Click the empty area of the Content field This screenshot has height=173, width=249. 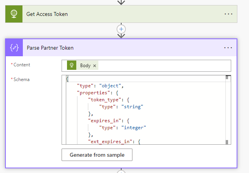pyautogui.click(x=163, y=66)
